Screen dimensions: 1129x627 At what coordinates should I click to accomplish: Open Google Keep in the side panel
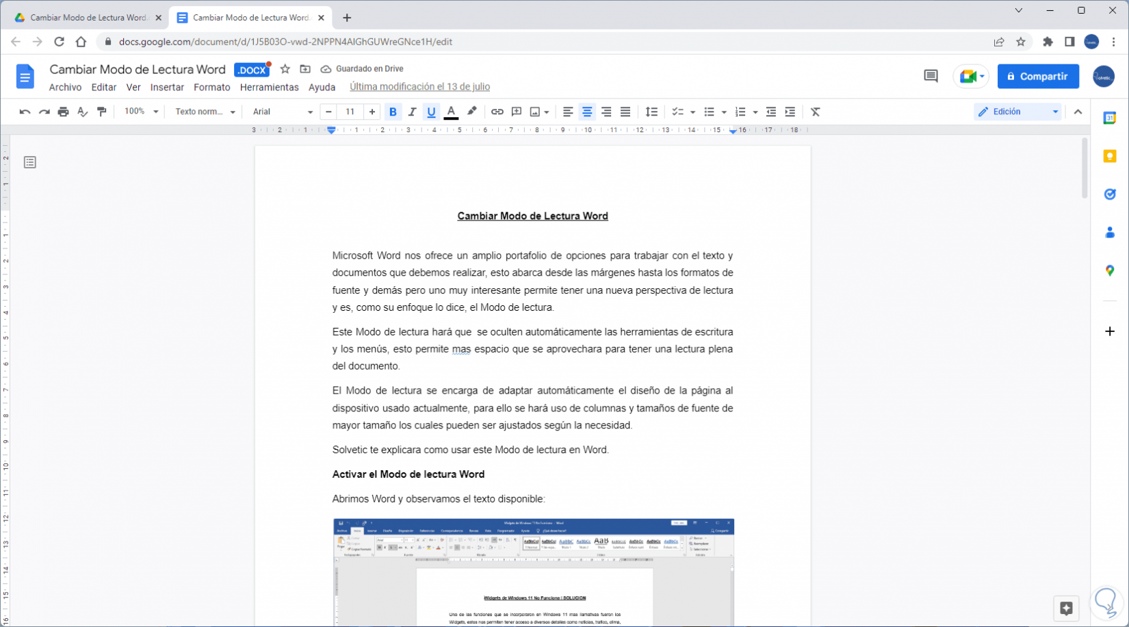click(1110, 157)
